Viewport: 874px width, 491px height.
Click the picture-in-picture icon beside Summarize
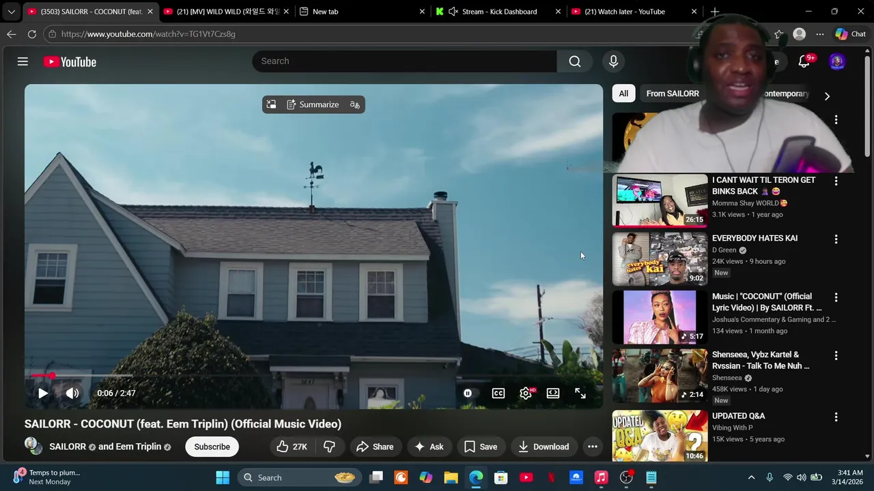click(271, 104)
